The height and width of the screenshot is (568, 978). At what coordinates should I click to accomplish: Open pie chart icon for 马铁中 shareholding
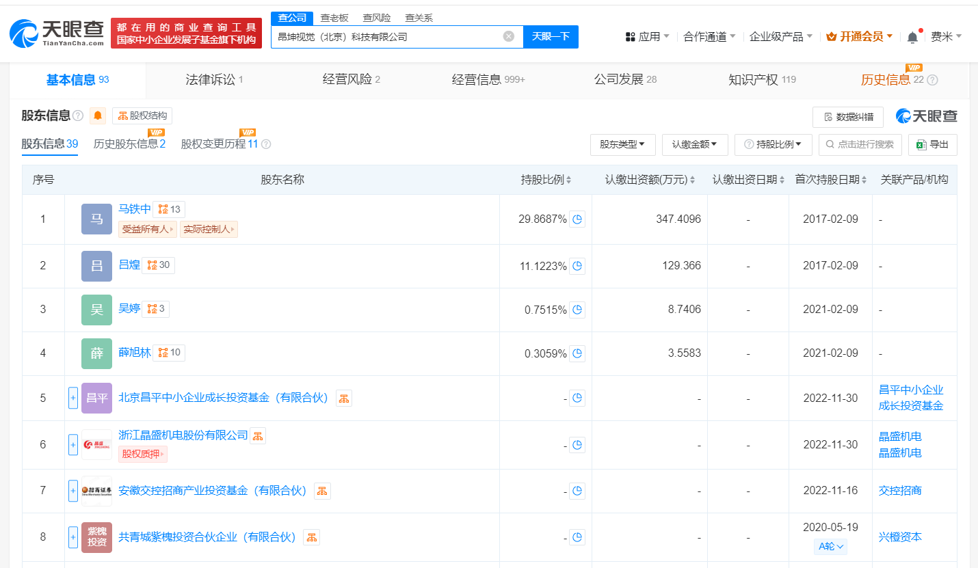(577, 219)
